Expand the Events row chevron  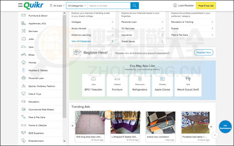212,28
